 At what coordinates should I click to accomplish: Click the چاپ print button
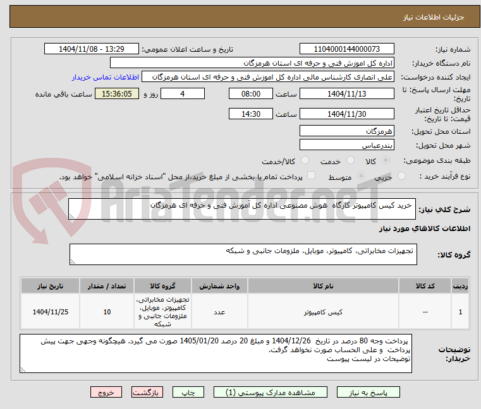pos(188,392)
